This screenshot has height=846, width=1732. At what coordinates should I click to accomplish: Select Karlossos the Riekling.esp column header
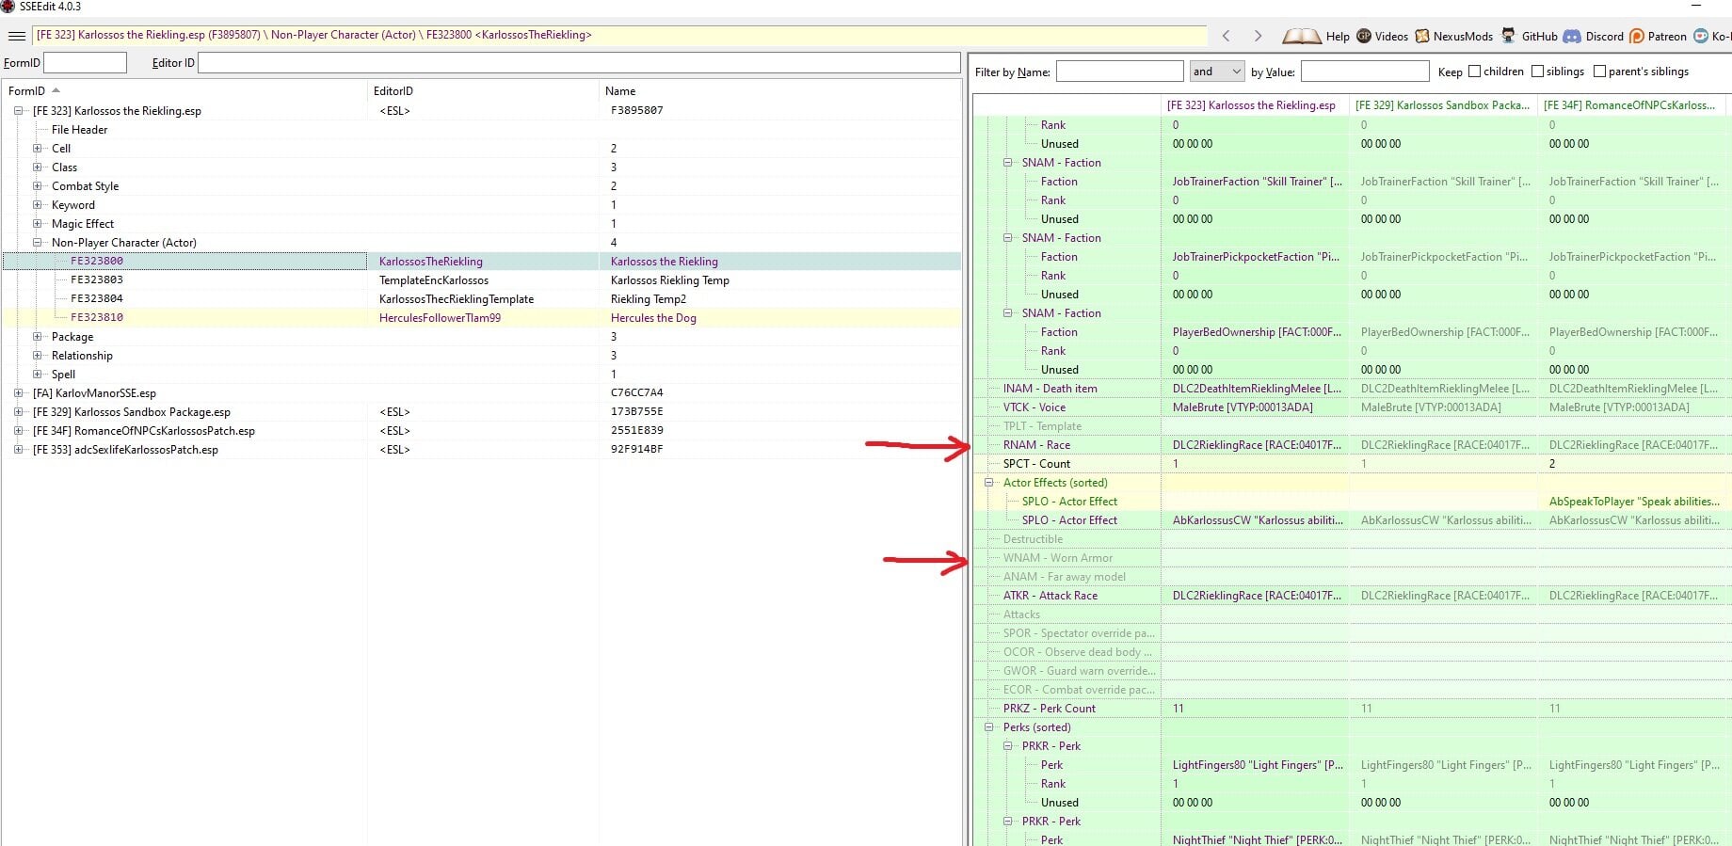pyautogui.click(x=1255, y=105)
